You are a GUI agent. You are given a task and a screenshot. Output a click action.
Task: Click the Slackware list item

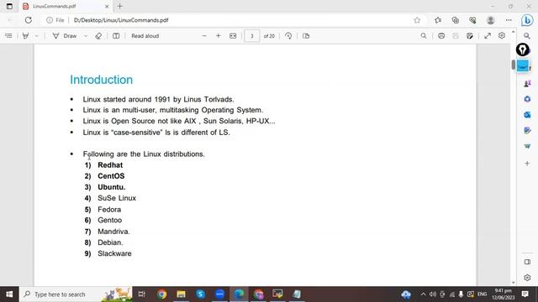[x=114, y=253]
